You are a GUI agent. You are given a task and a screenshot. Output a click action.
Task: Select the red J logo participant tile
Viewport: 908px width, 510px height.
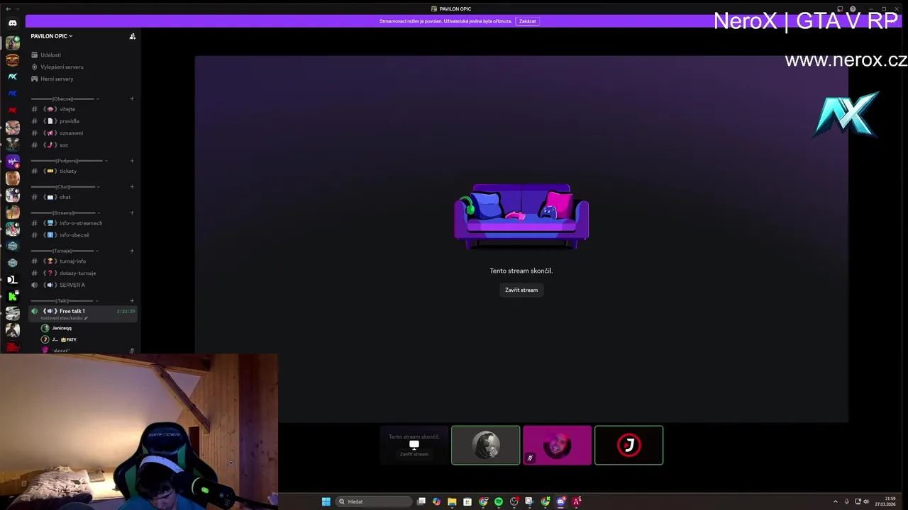629,445
